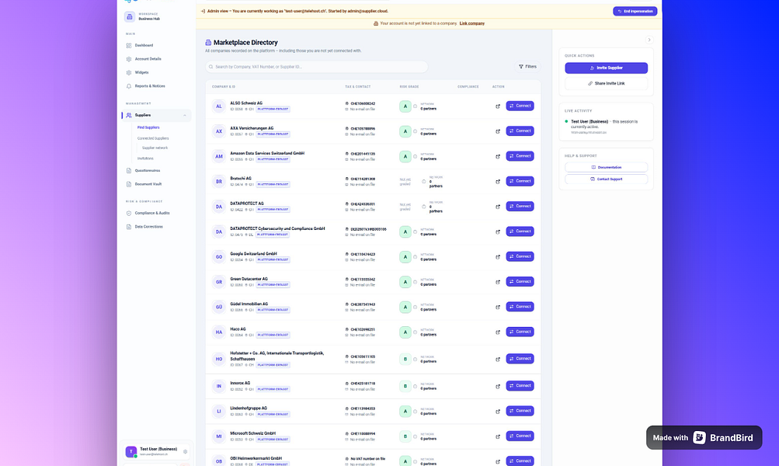Screen dimensions: 779x466
Task: Click the Contact Support button
Action: [x=606, y=179]
